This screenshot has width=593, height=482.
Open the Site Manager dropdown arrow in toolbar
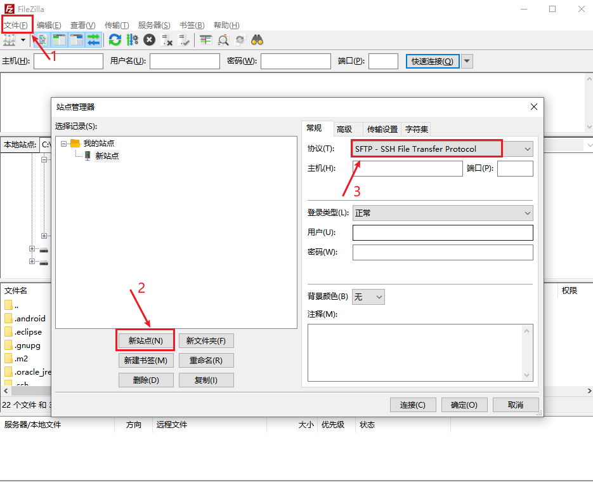(23, 40)
